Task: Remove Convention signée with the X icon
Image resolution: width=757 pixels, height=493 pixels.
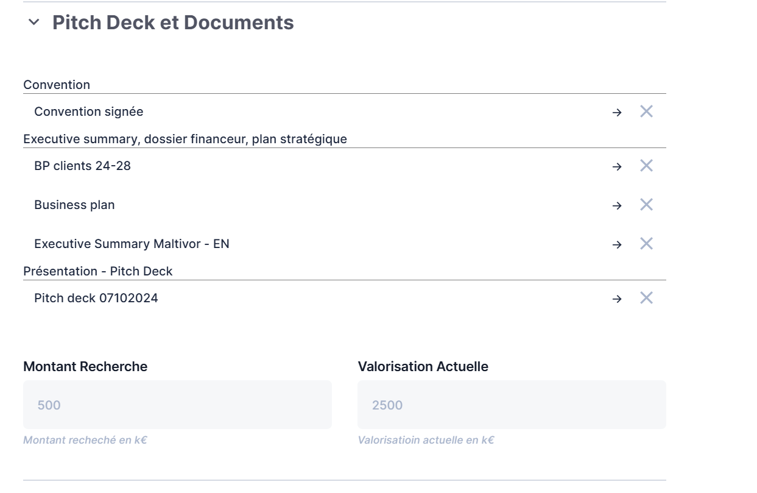Action: (x=646, y=111)
